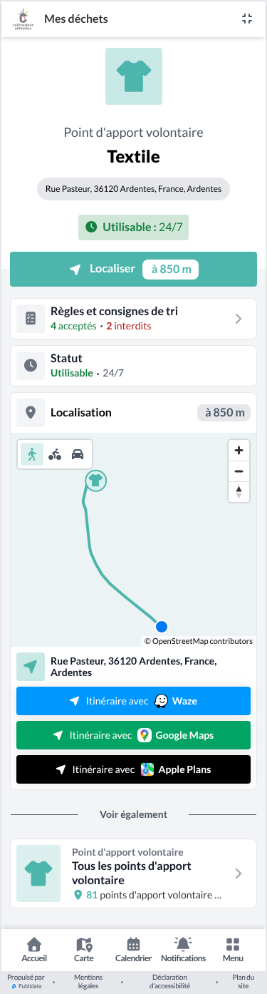Go to Accueil tab

coord(34,950)
